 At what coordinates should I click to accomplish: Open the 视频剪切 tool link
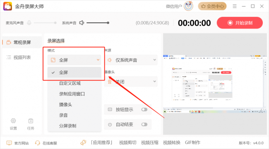pos(127,143)
